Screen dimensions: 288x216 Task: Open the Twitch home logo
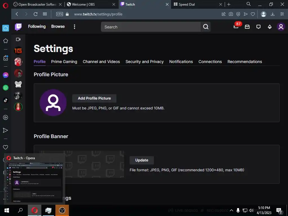18,27
